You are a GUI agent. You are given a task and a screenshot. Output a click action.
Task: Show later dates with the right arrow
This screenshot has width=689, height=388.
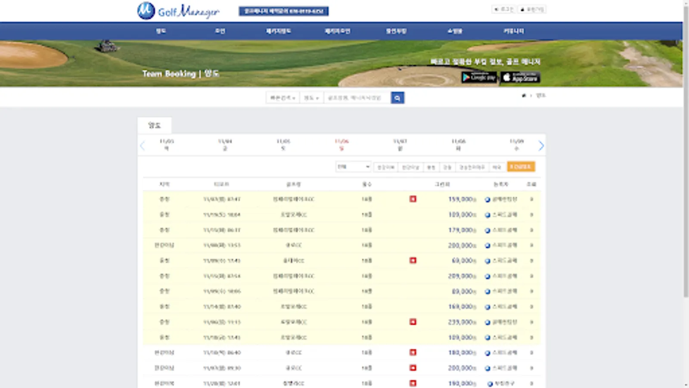(x=541, y=146)
